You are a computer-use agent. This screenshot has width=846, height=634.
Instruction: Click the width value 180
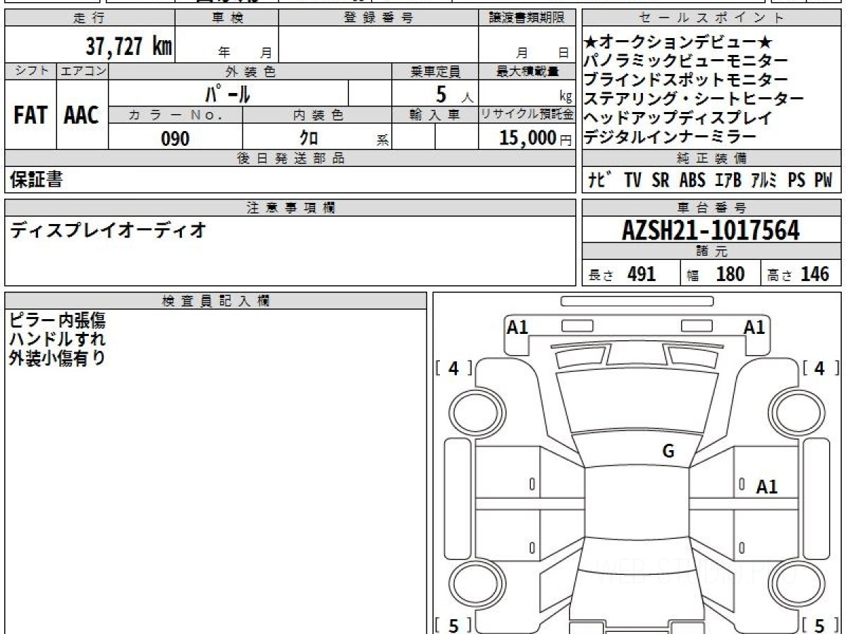coord(730,274)
